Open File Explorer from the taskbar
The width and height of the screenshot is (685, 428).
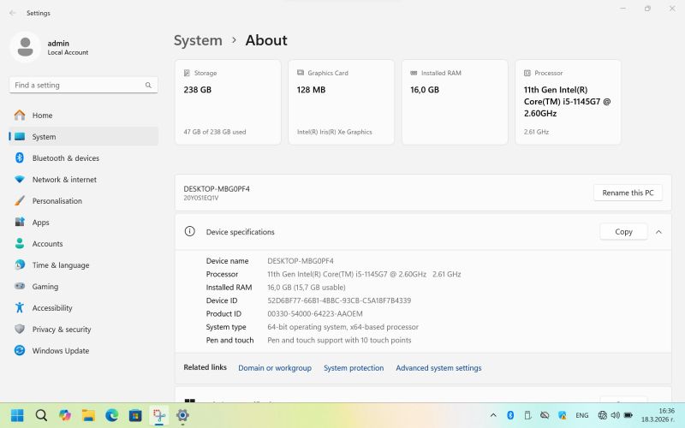88,415
